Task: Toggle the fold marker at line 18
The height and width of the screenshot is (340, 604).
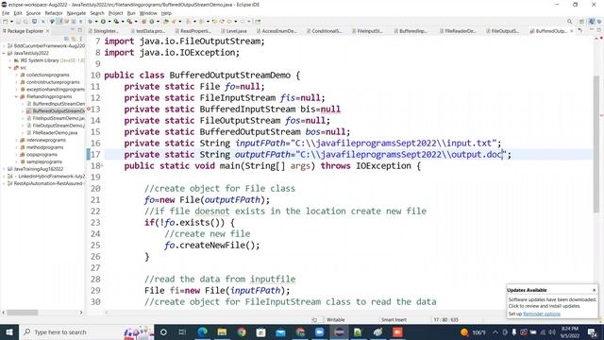Action: [102, 166]
